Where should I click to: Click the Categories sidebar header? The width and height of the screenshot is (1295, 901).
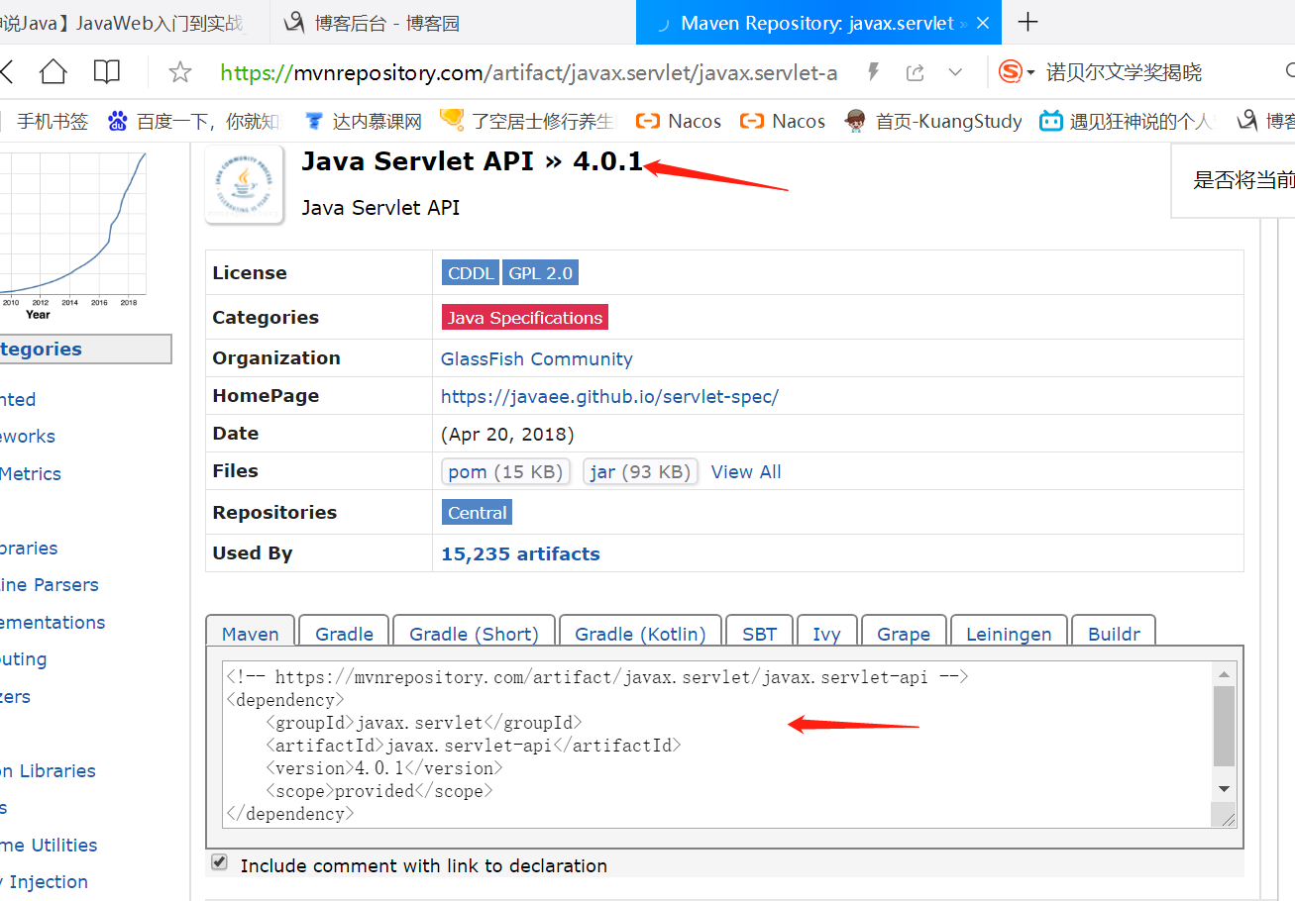[x=85, y=350]
